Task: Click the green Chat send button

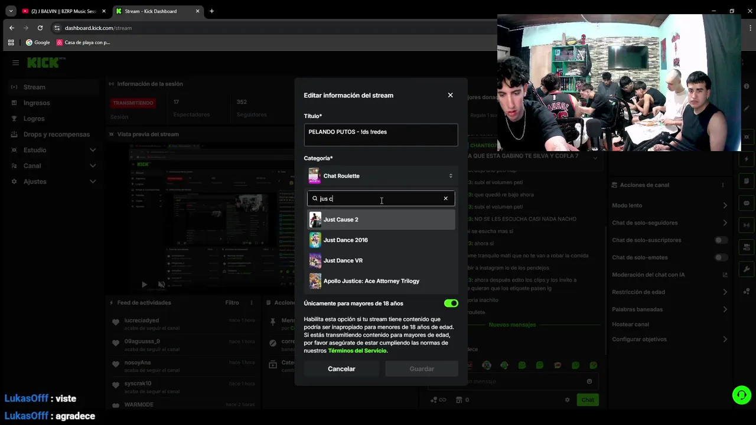Action: coord(588,400)
